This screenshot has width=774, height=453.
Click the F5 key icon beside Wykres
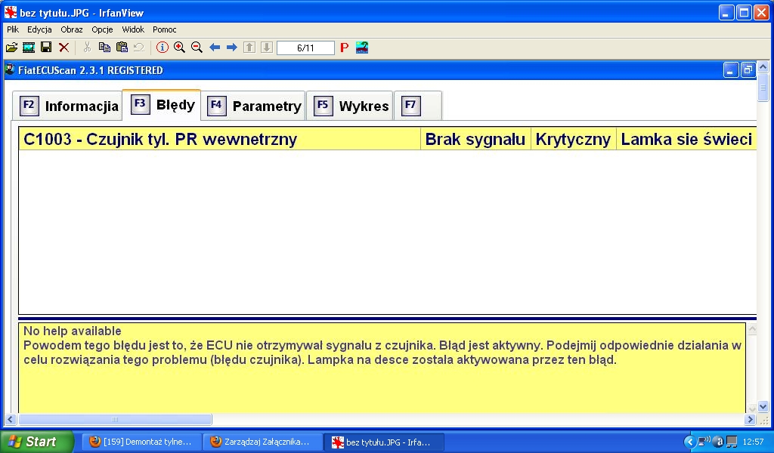click(x=323, y=106)
